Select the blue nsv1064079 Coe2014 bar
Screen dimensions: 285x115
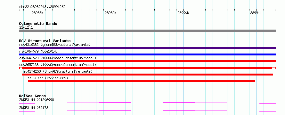point(147,54)
